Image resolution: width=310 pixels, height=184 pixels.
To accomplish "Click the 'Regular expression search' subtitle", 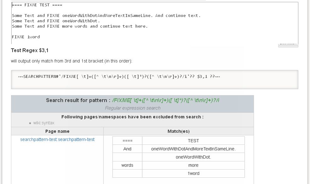I will 132,108.
